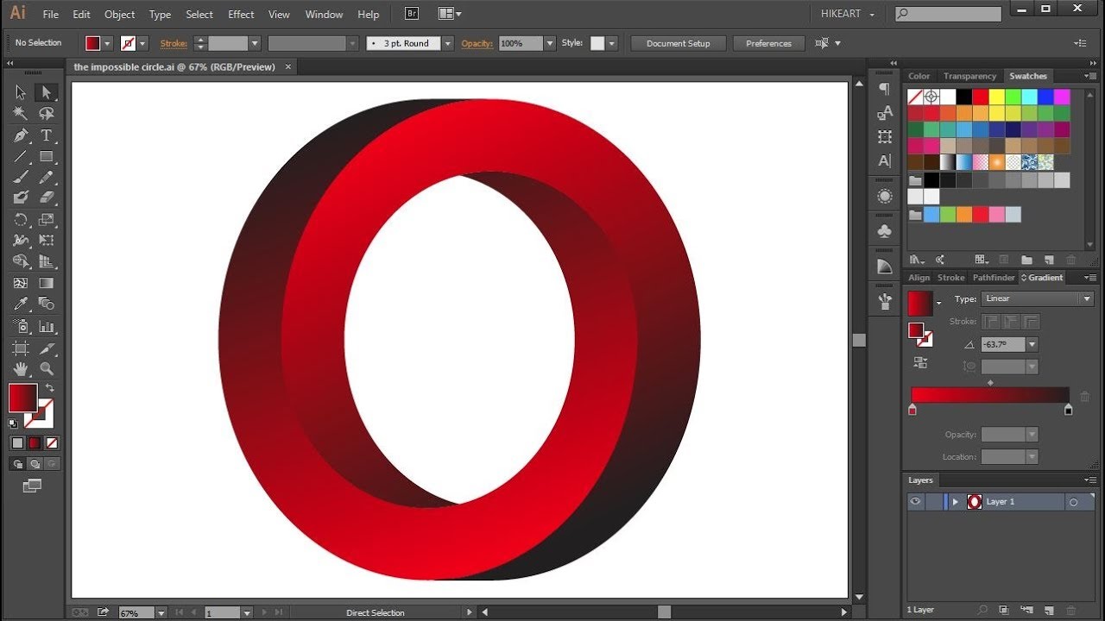Select the Hand tool

pyautogui.click(x=21, y=369)
